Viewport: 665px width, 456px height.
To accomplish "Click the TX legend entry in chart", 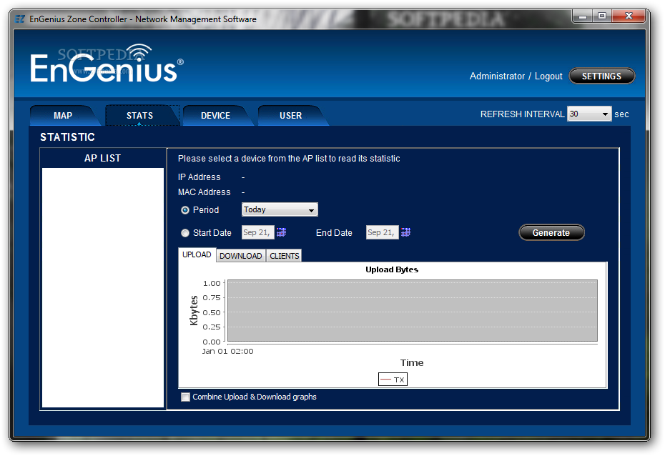I will point(393,380).
